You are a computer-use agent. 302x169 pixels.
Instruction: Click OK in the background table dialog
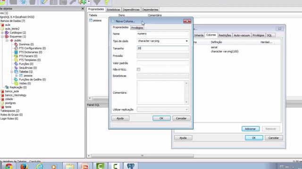tap(254, 138)
